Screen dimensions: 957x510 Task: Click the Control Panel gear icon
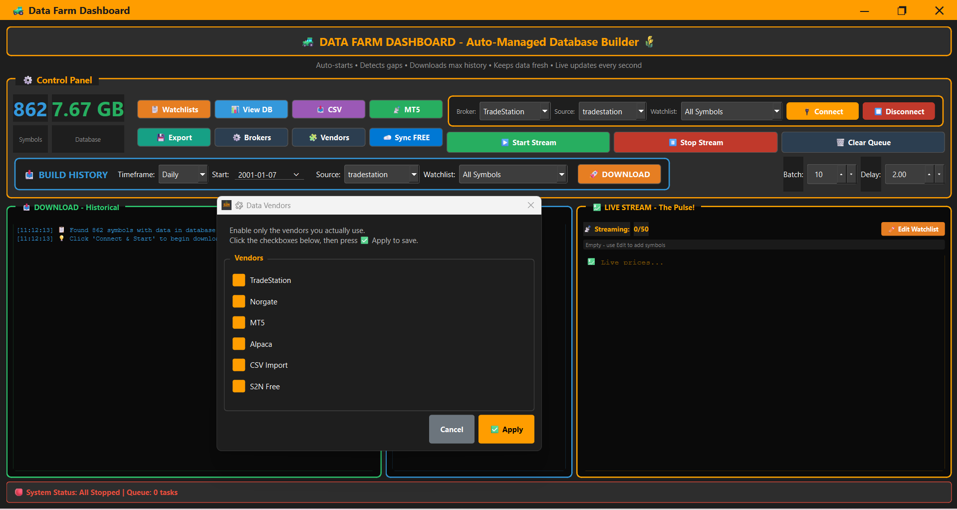click(x=28, y=80)
